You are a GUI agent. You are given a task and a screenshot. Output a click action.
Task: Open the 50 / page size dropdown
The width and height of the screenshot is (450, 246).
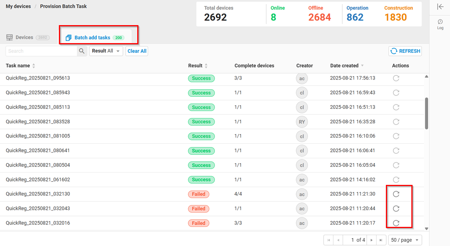tap(405, 240)
